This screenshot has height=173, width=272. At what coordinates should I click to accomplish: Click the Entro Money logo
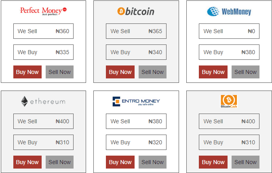point(136,101)
